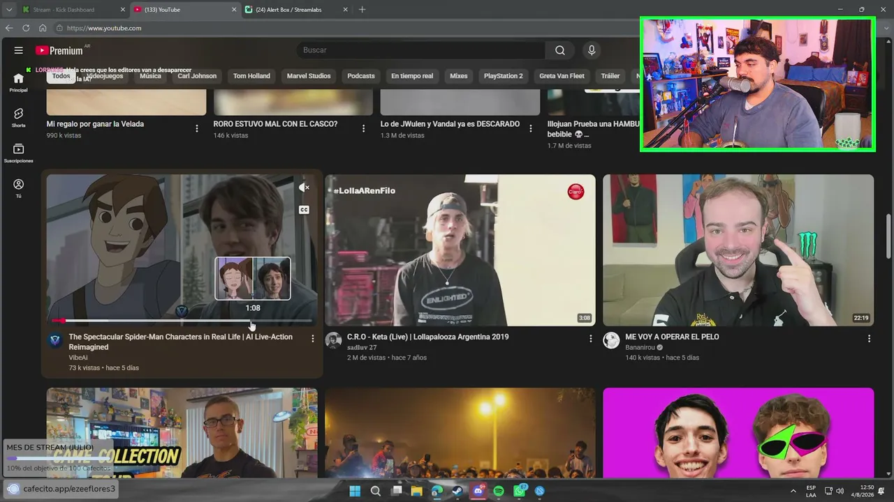The width and height of the screenshot is (894, 502).
Task: Open the tab search dropdown arrow
Action: [x=8, y=10]
